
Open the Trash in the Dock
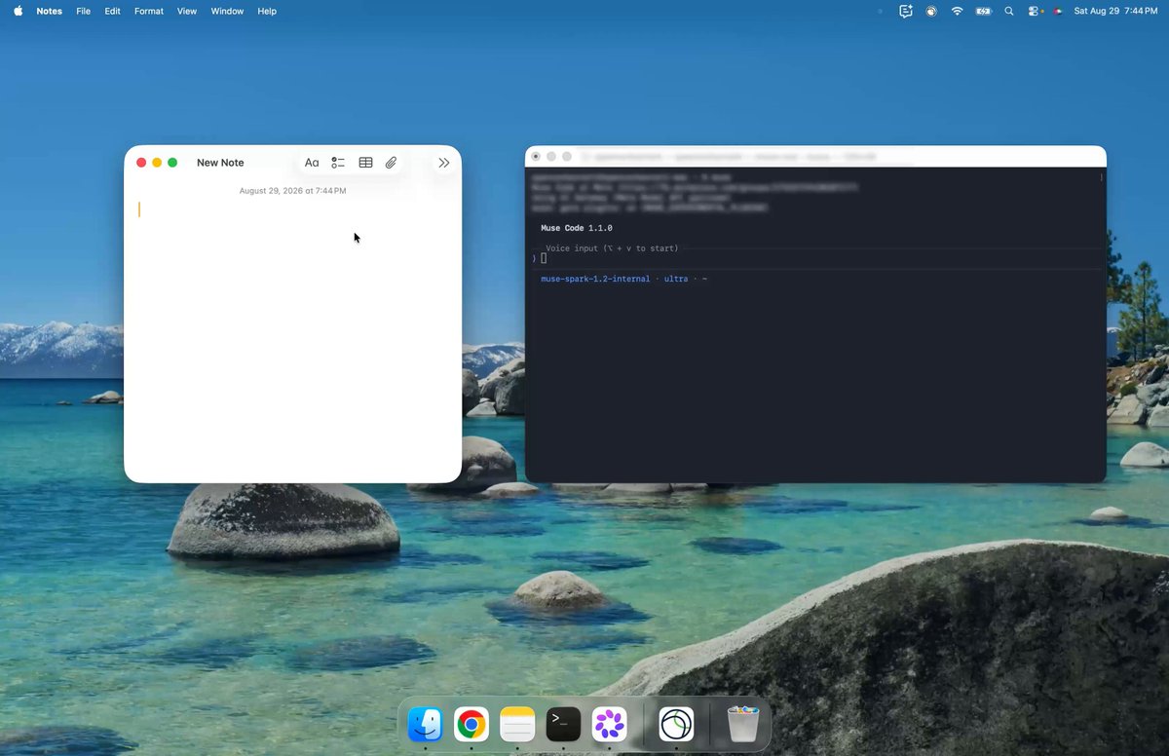[742, 724]
